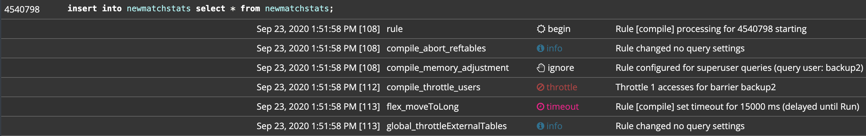Image resolution: width=866 pixels, height=136 pixels.
Task: Click the ignore hand icon
Action: (x=541, y=68)
